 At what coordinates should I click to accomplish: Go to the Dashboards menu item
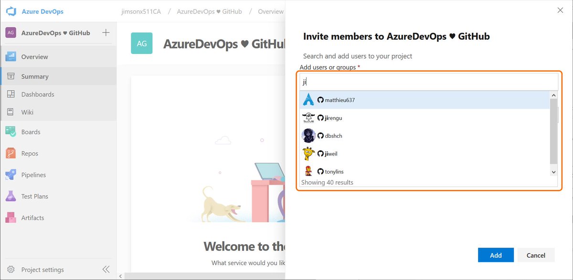tap(38, 94)
